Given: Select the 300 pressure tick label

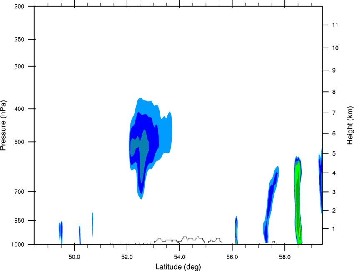Looking at the screenshot, I should point(19,66).
